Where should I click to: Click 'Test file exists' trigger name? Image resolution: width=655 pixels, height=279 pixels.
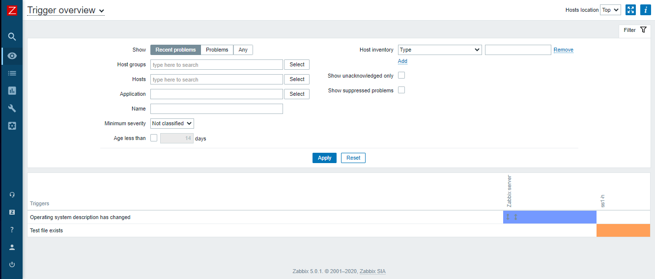click(46, 230)
